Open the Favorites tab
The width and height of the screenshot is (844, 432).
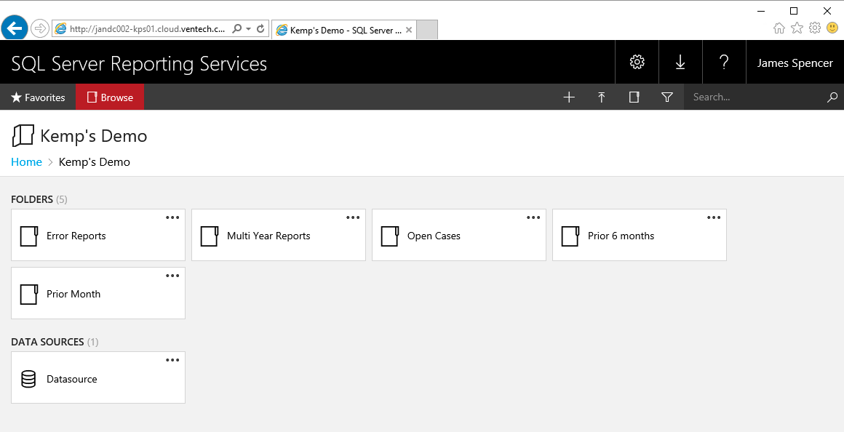click(38, 97)
